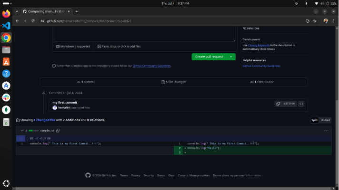Click inside the pull request description box
Viewport: 339px width, 190px height.
coord(145,33)
